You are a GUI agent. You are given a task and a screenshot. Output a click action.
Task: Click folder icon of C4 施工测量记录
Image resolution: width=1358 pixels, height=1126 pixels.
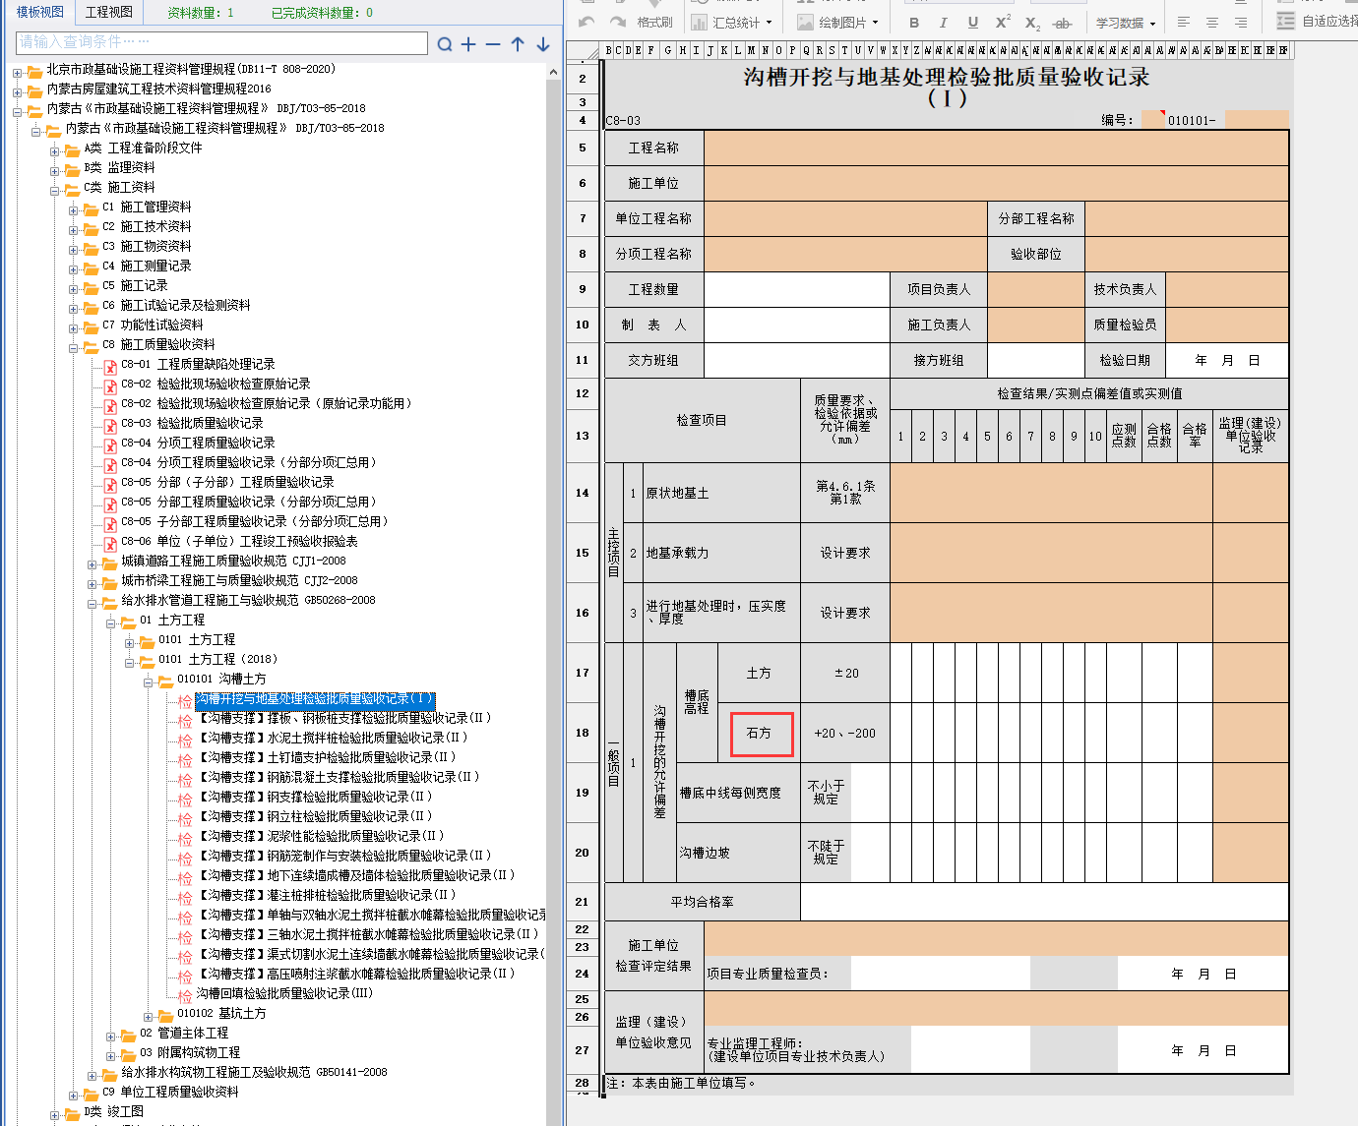[x=91, y=267]
